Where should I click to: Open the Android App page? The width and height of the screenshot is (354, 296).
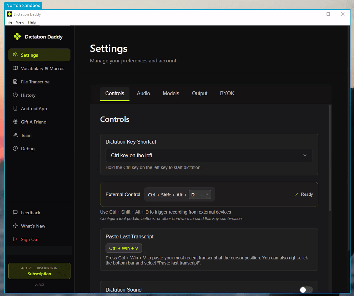pos(39,108)
